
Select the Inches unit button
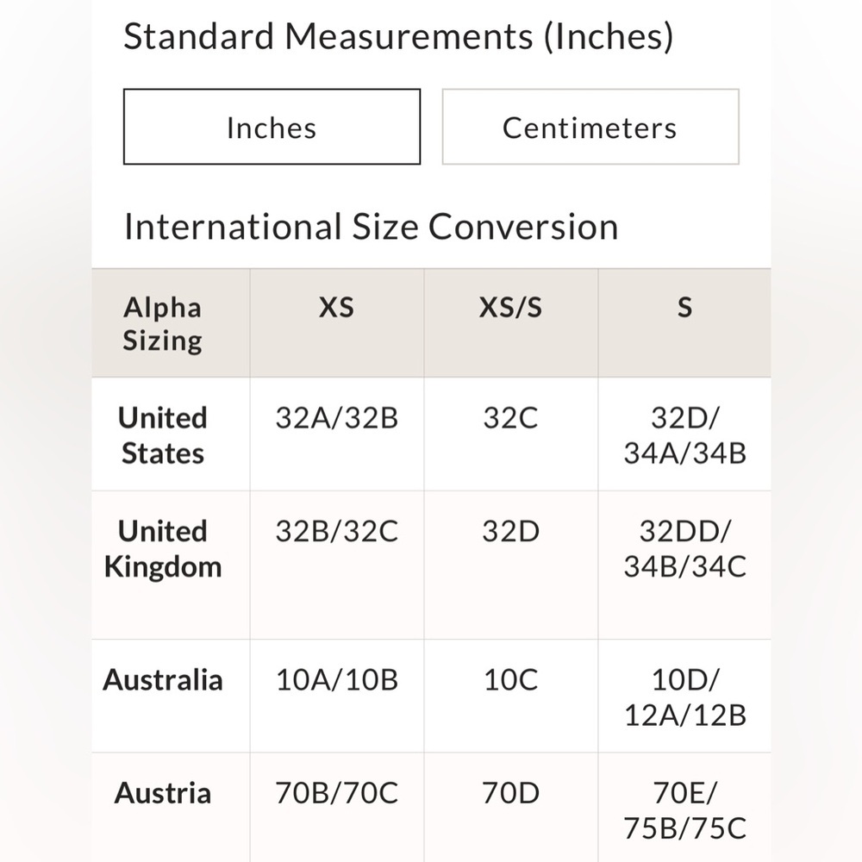coord(272,127)
